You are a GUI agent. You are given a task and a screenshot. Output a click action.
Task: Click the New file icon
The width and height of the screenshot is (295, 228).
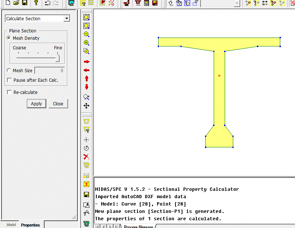pyautogui.click(x=8, y=3)
